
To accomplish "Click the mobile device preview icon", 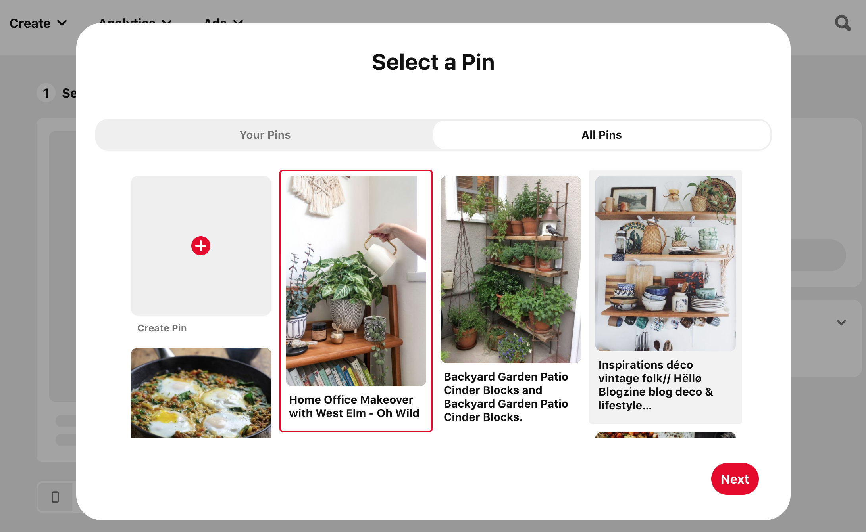I will coord(56,497).
